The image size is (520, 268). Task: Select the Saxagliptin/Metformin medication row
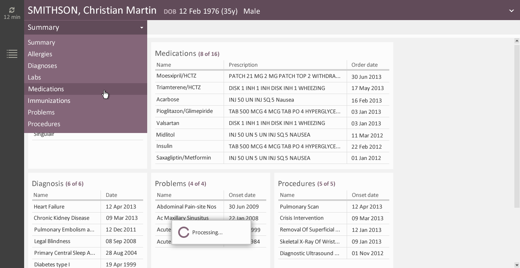[x=272, y=158]
